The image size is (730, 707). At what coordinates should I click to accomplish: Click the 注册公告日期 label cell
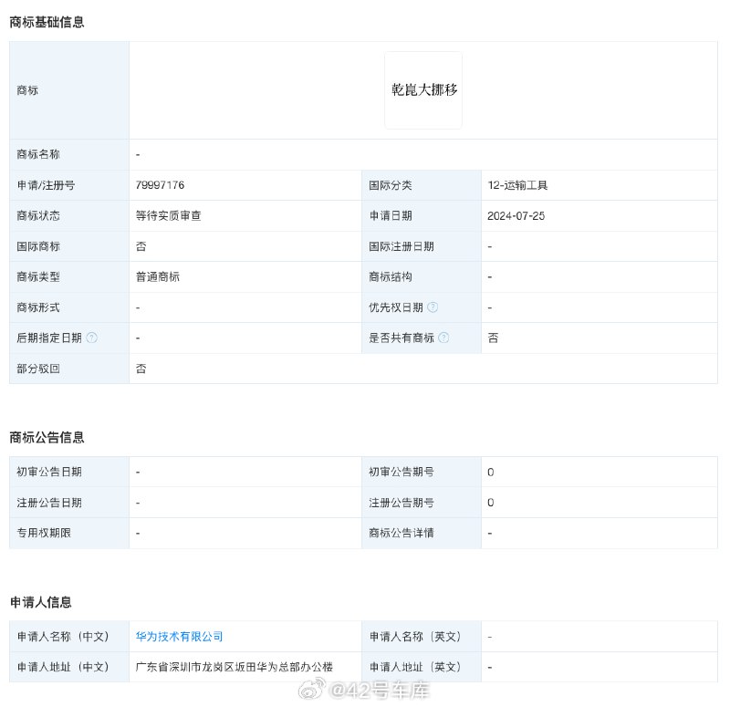pos(69,503)
